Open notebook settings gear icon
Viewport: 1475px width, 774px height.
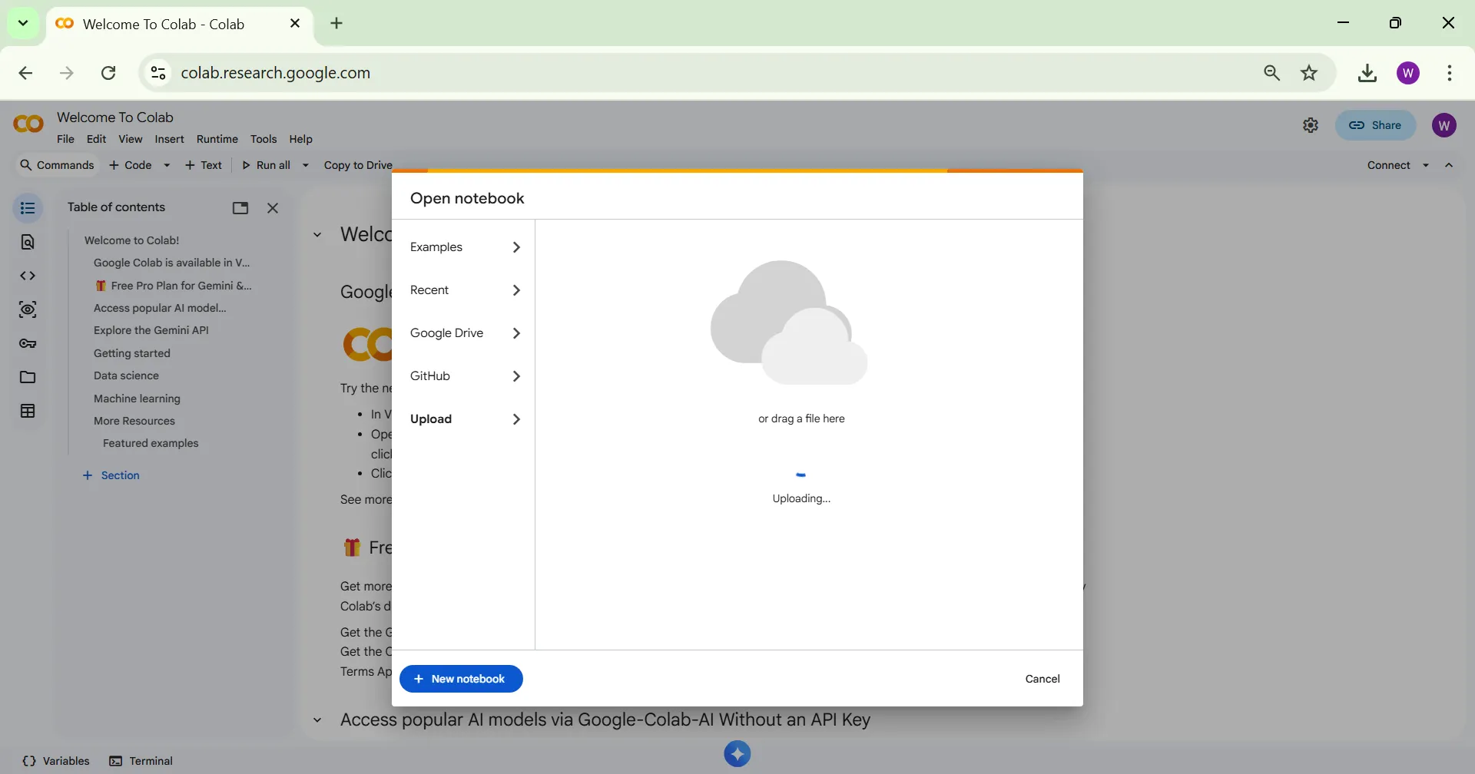tap(1311, 125)
